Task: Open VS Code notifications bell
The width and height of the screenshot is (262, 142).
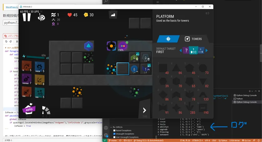Action: click(259, 140)
